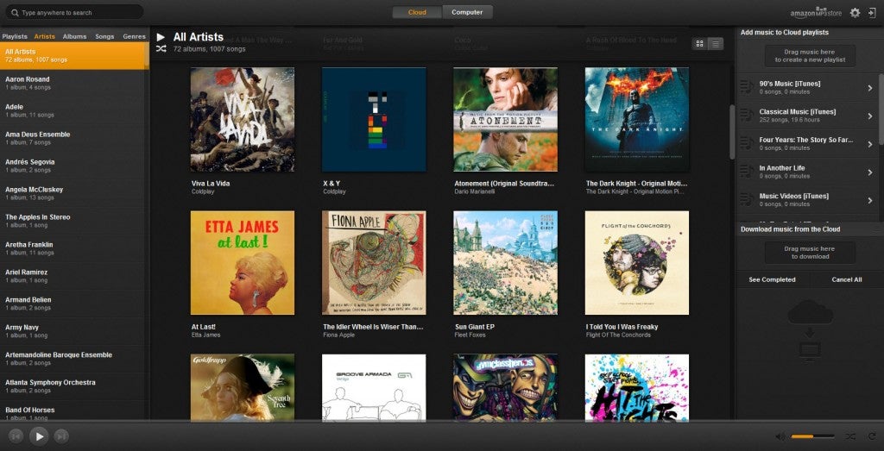
Task: Open the Groove Armada album cover
Action: pos(374,387)
